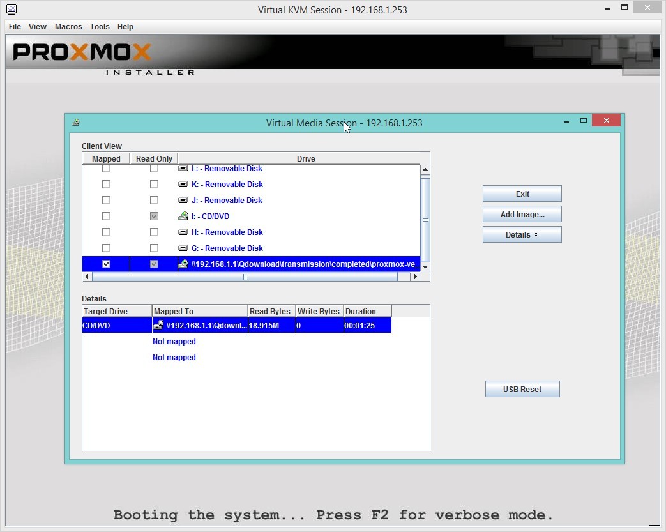Click the Read Bytes column header
666x532 pixels.
click(271, 311)
